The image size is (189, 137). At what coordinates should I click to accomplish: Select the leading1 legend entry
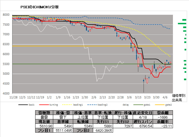tap(73, 105)
